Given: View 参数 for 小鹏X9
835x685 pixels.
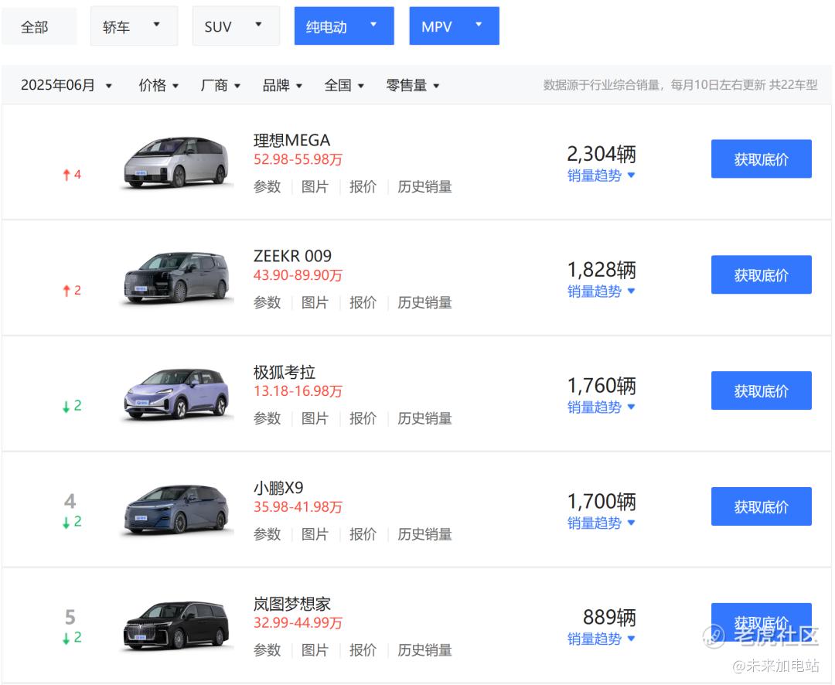Looking at the screenshot, I should tap(267, 534).
